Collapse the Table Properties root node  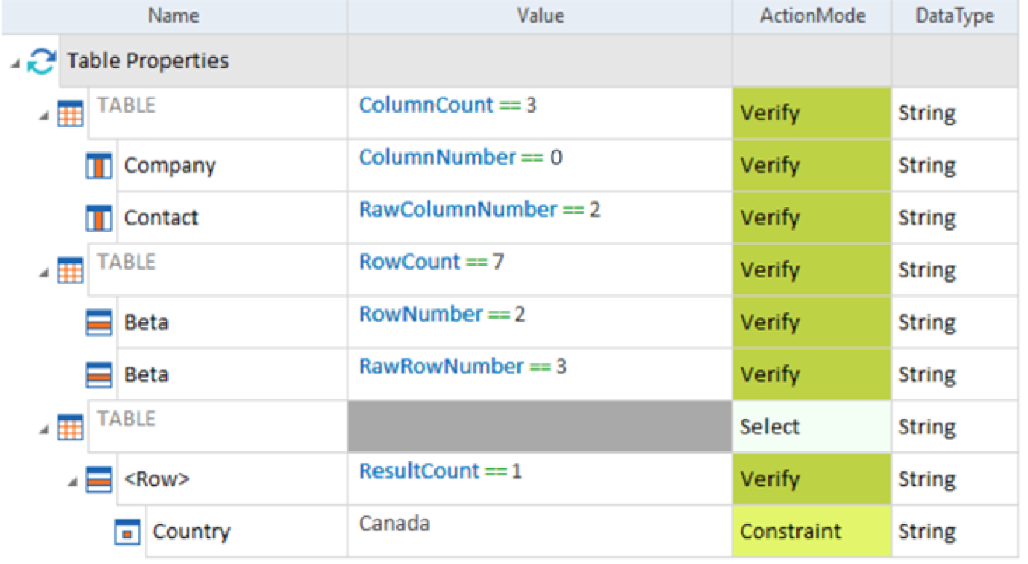16,63
